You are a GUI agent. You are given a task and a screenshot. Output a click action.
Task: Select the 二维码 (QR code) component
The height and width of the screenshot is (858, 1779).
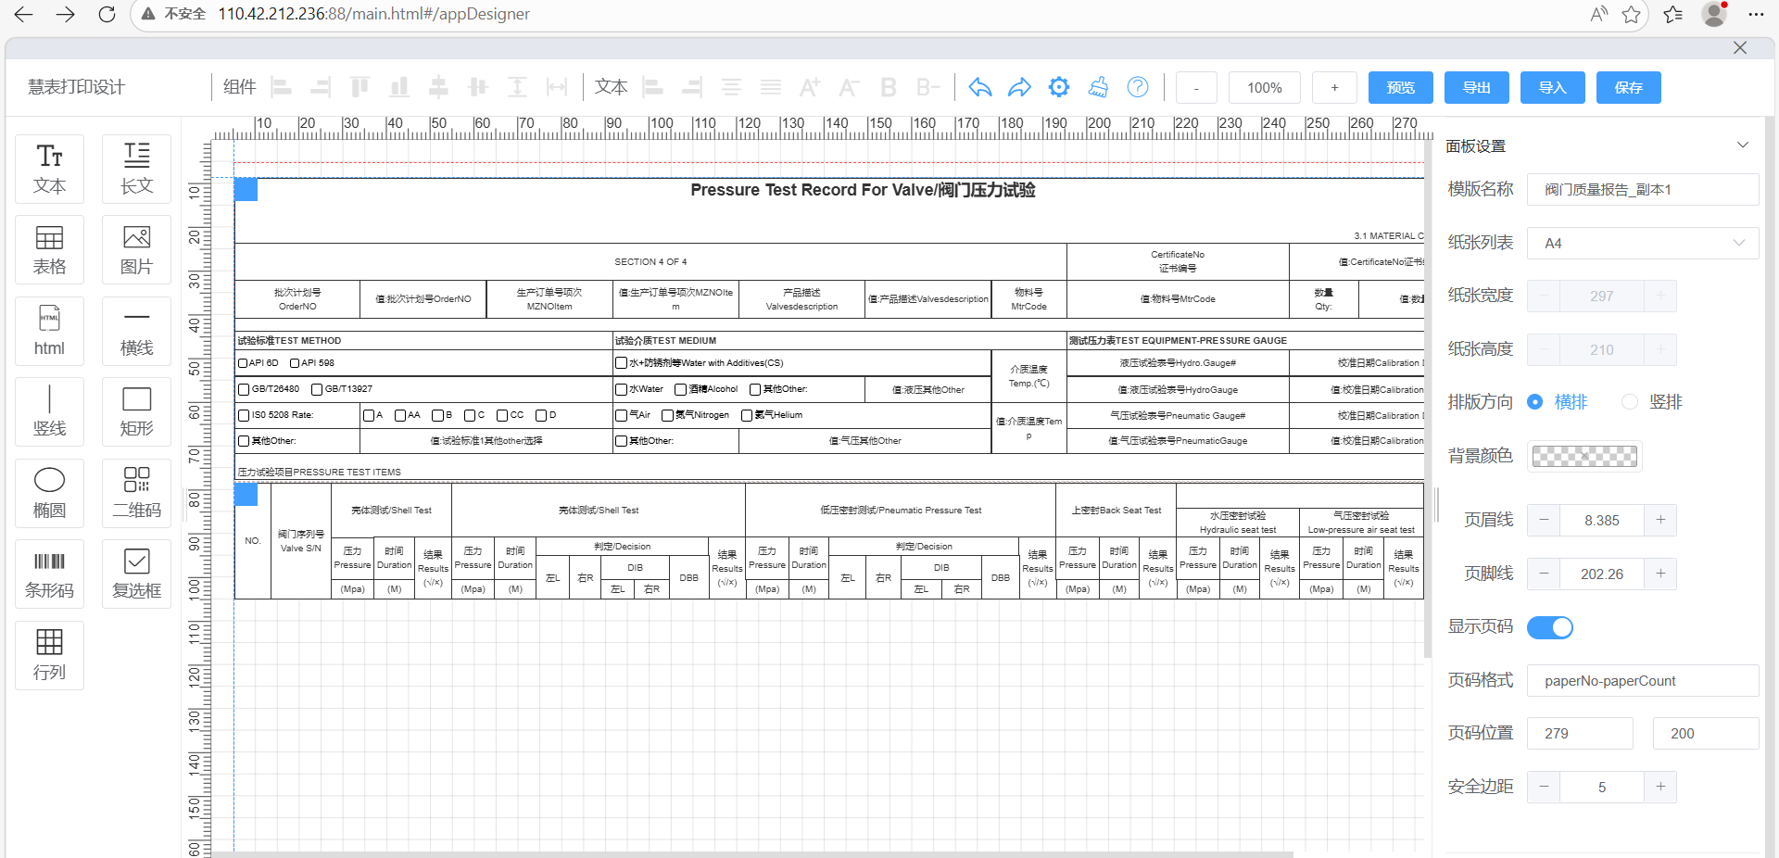click(136, 492)
